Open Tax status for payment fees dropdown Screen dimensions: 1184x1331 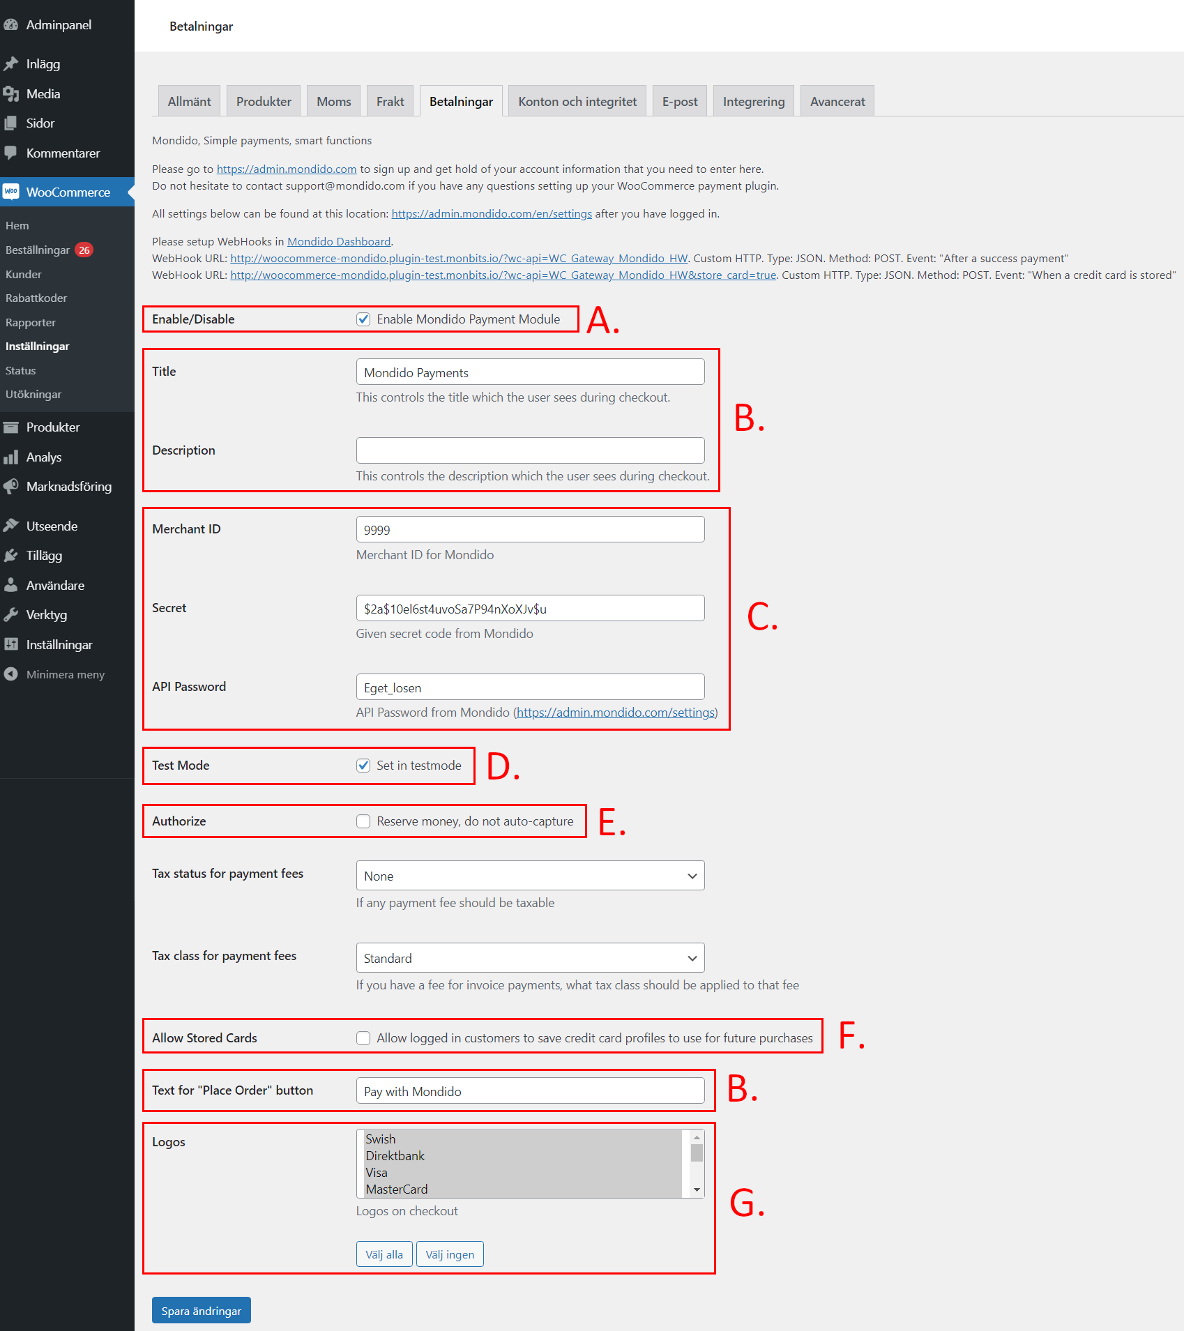(x=530, y=876)
